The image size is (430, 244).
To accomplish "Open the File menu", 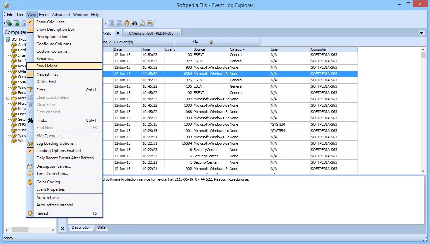I will click(x=10, y=14).
